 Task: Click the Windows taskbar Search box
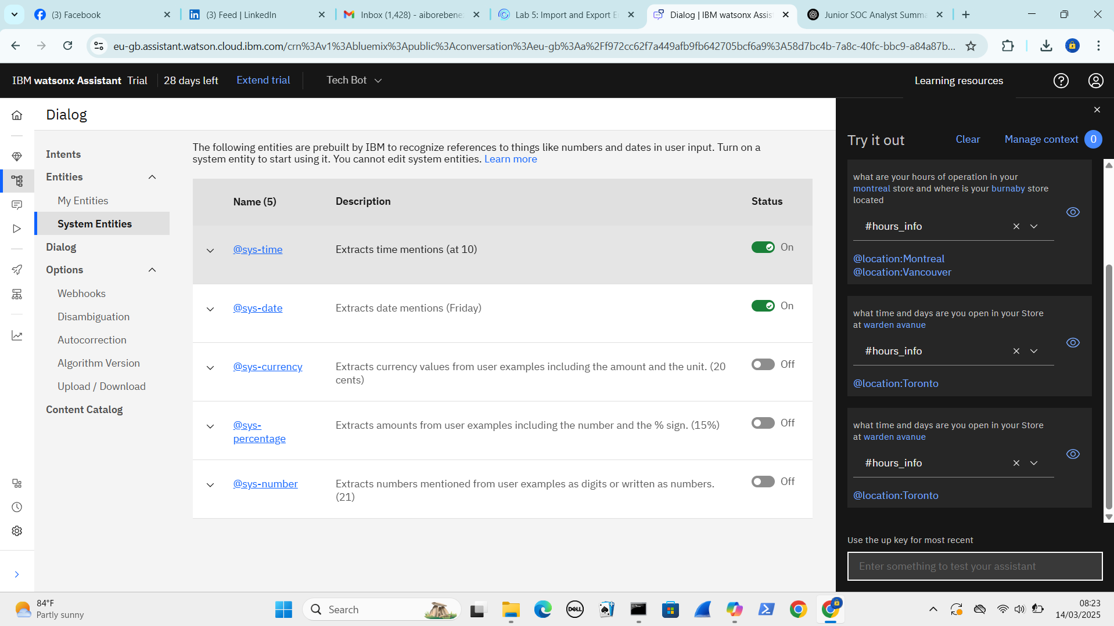pos(382,609)
